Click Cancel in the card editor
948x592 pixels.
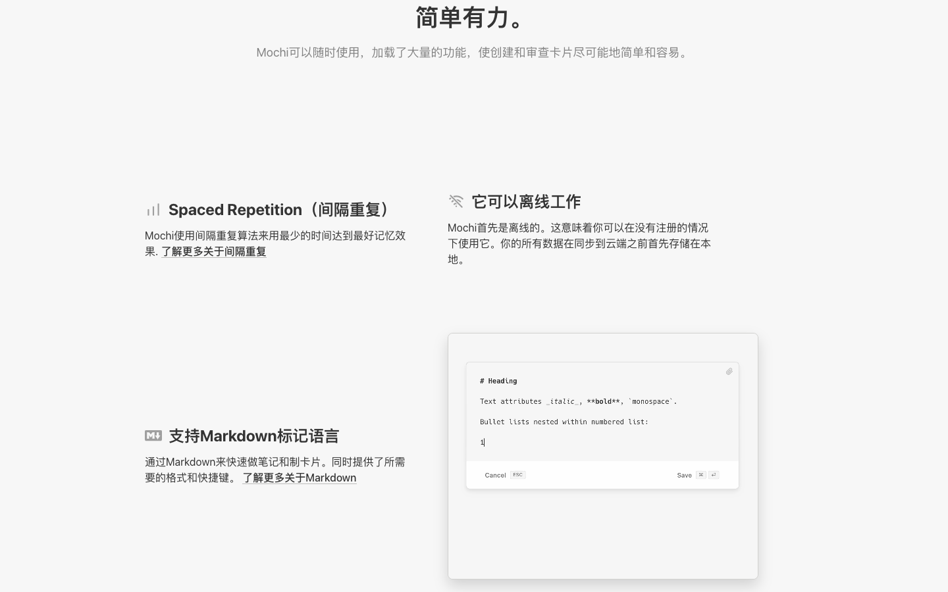495,475
